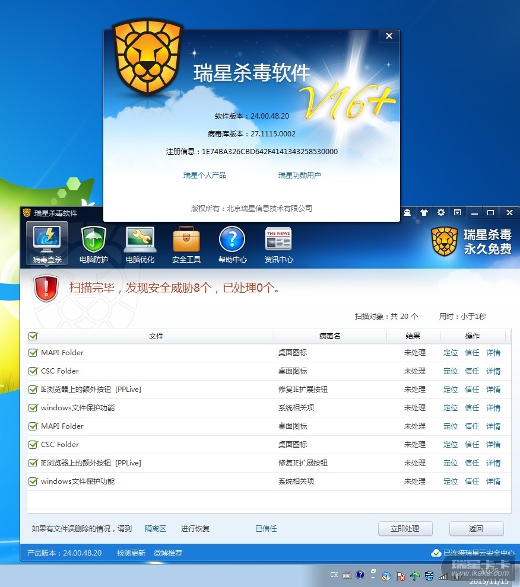Uncheck the first MAPI Folder row checkbox
The width and height of the screenshot is (520, 587).
coord(33,353)
